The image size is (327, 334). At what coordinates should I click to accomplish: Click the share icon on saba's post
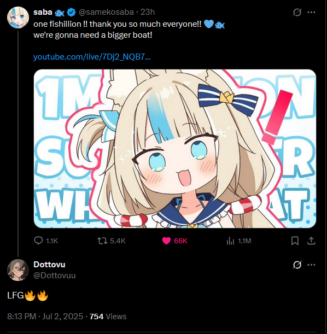(x=311, y=241)
